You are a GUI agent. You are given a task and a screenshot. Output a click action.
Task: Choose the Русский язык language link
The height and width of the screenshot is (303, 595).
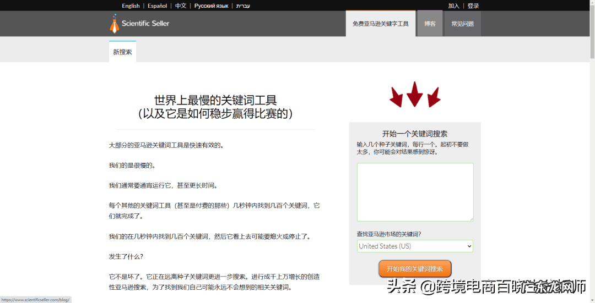pyautogui.click(x=211, y=5)
